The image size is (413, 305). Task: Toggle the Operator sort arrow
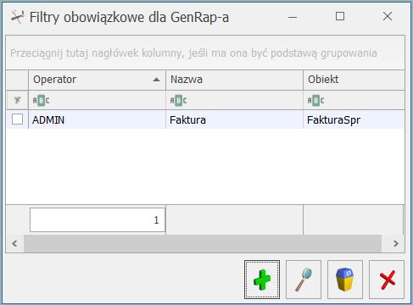156,80
